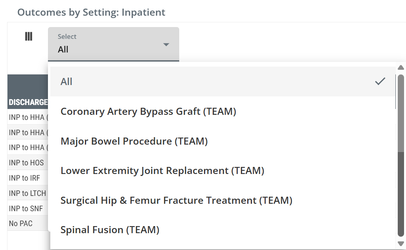
Task: Click the INP to SNF row
Action: click(26, 208)
